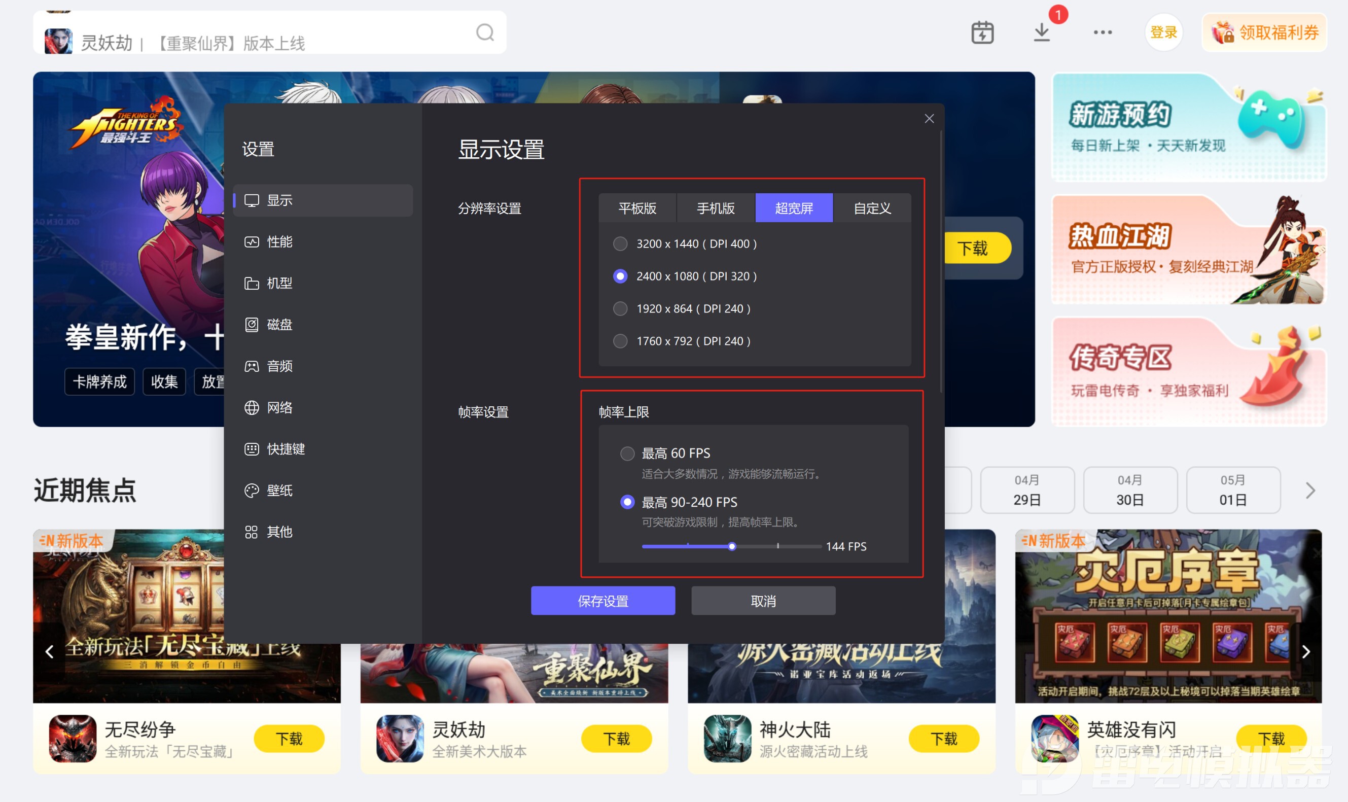Show next dates with right chevron
This screenshot has width=1348, height=802.
coord(1310,490)
